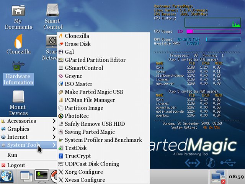Click the PhotoRec eye icon
Viewport: 245px width, 184px height.
(61, 116)
